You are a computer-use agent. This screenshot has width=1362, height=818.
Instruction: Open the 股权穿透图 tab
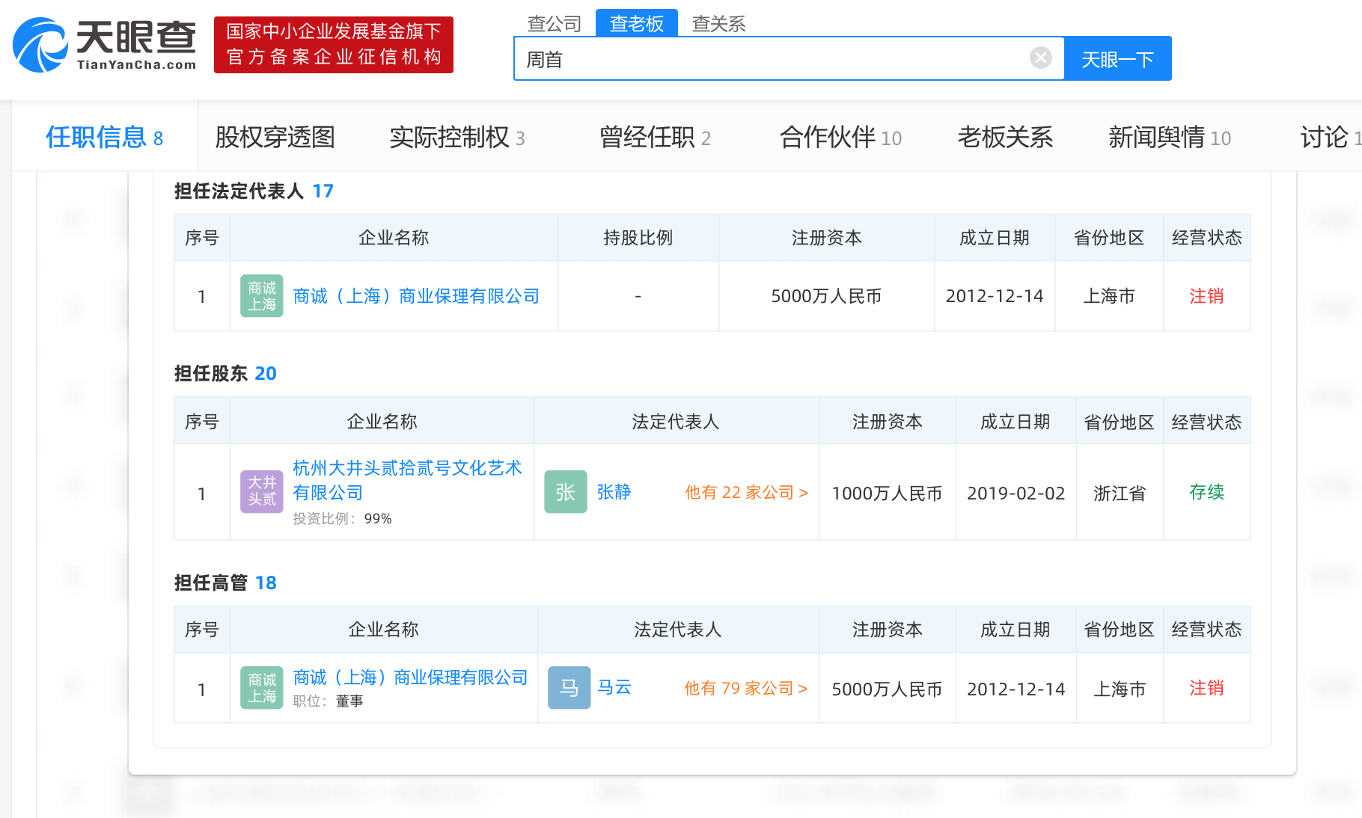point(275,137)
